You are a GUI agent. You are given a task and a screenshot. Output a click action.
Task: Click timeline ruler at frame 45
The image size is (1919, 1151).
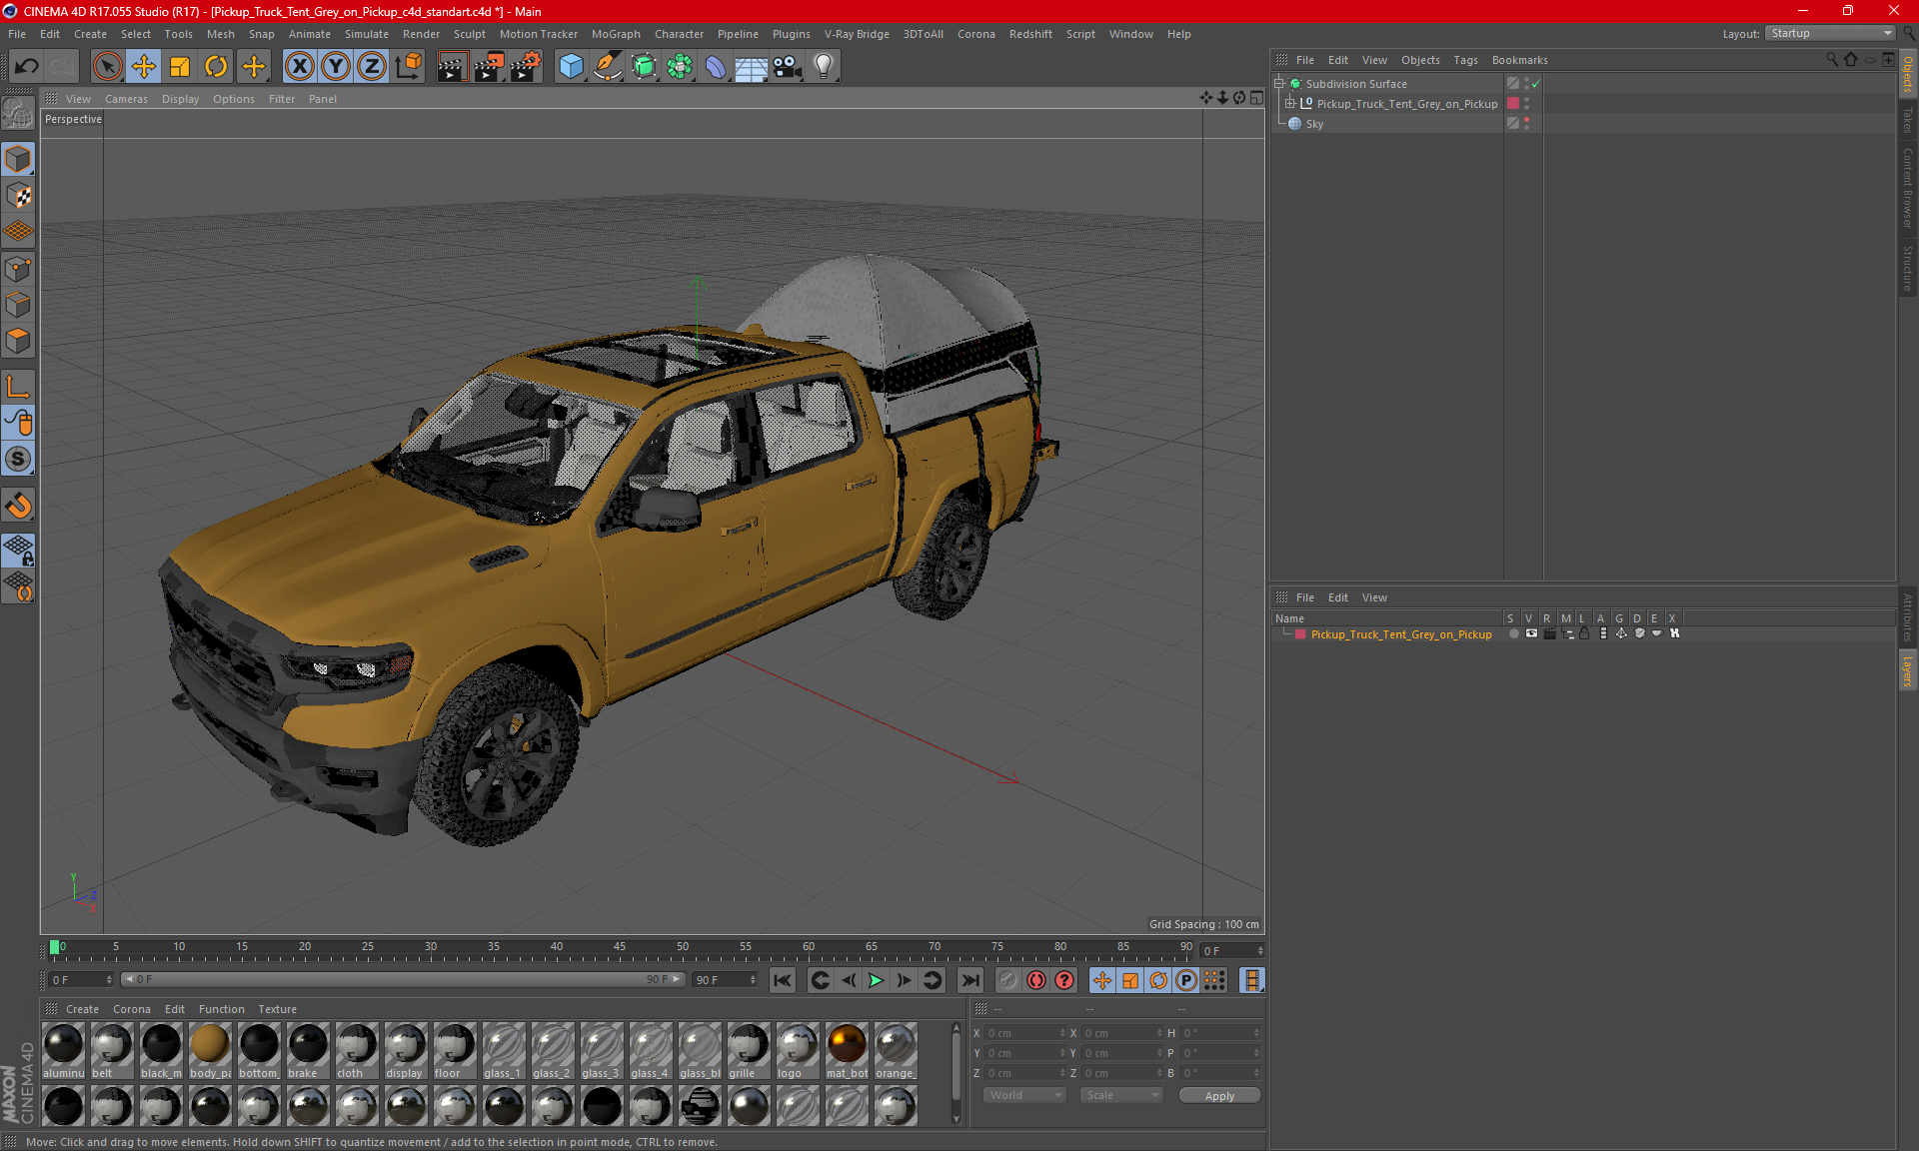point(620,948)
